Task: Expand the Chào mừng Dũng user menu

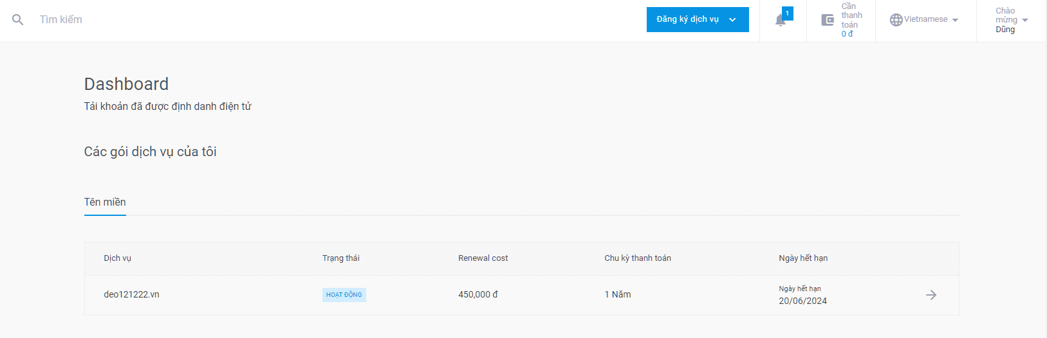Action: (x=1012, y=20)
